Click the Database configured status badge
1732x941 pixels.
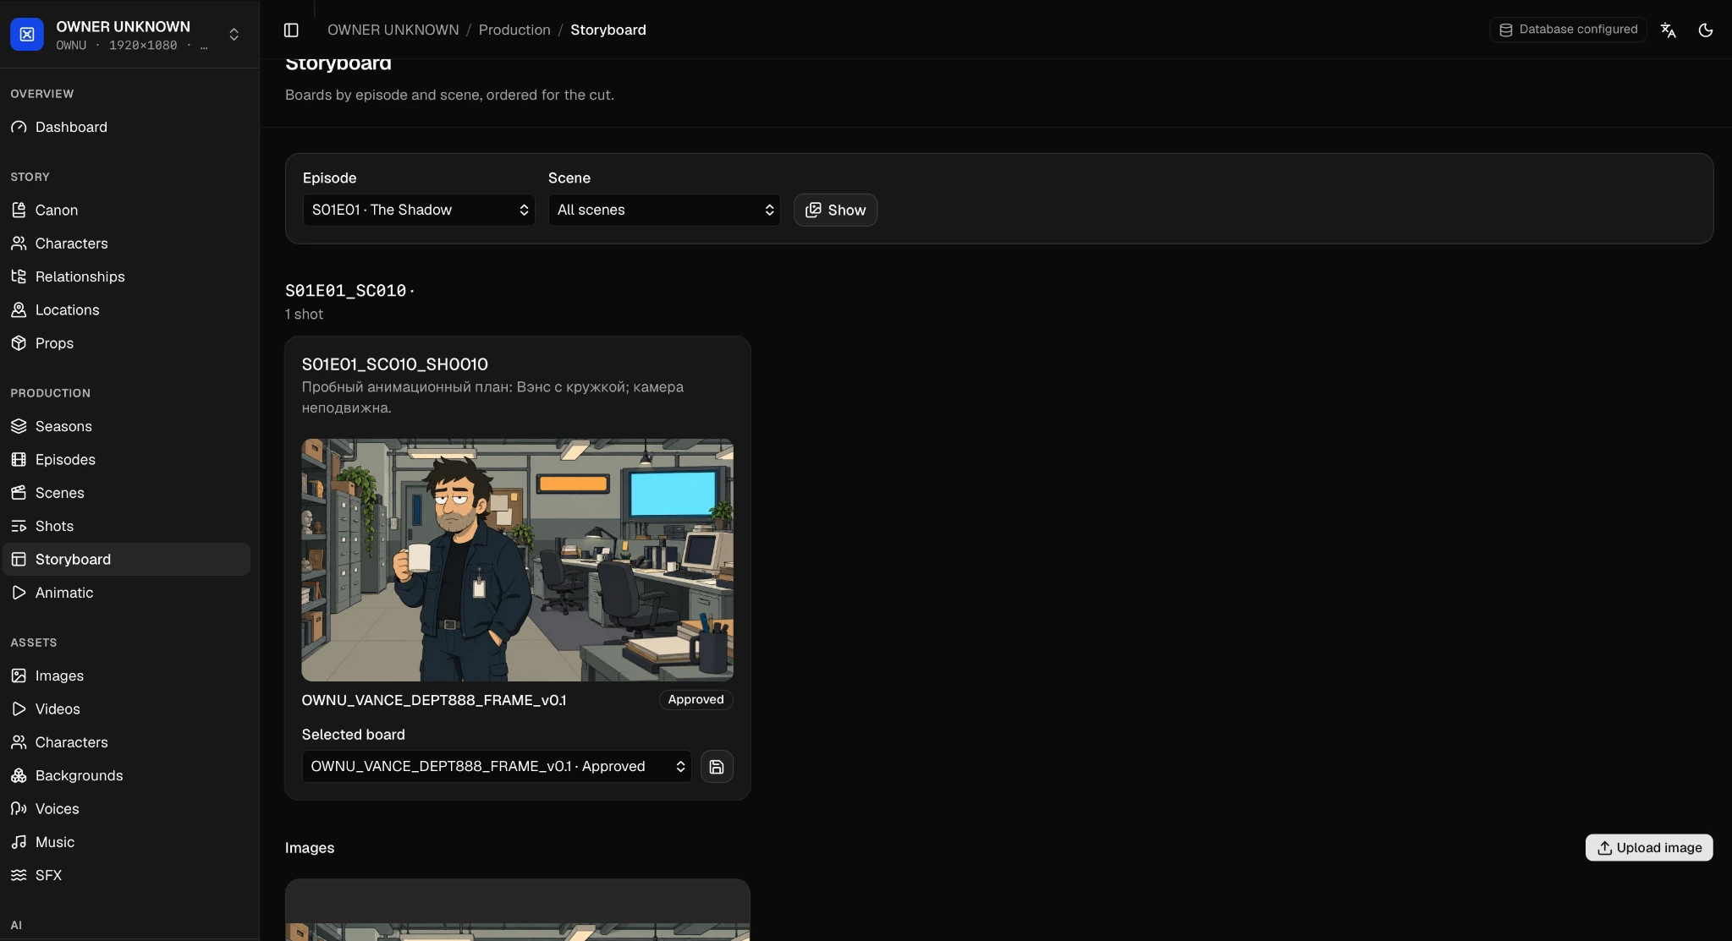(x=1568, y=30)
